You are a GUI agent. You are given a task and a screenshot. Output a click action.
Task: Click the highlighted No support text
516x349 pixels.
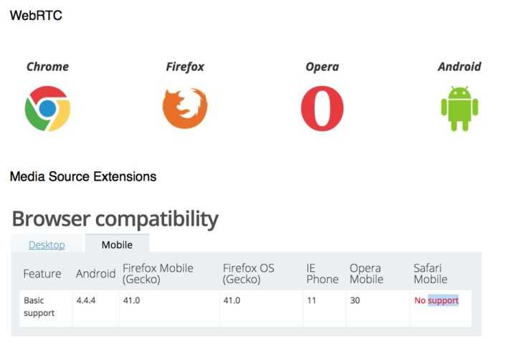(436, 300)
